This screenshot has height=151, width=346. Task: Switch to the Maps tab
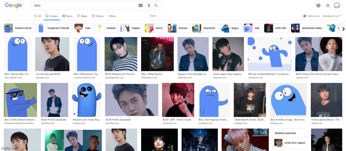point(82,16)
